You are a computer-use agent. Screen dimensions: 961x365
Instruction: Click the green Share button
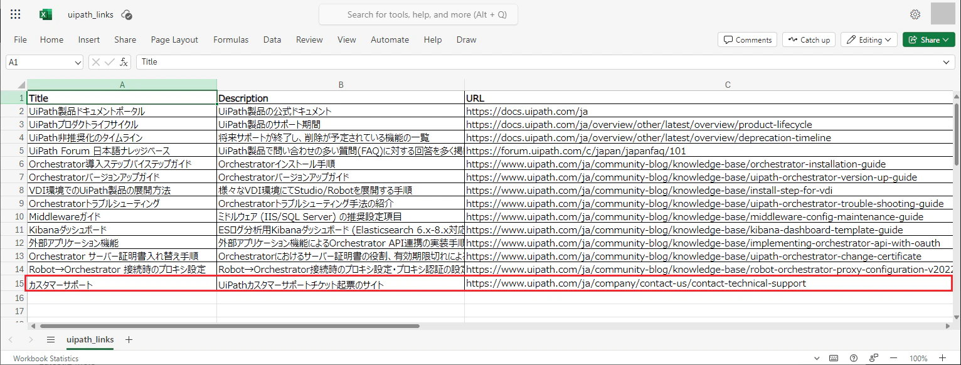[x=928, y=40]
